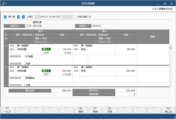Click tax amount 8,000 in row 1
176x119 pixels.
pyautogui.click(x=68, y=53)
